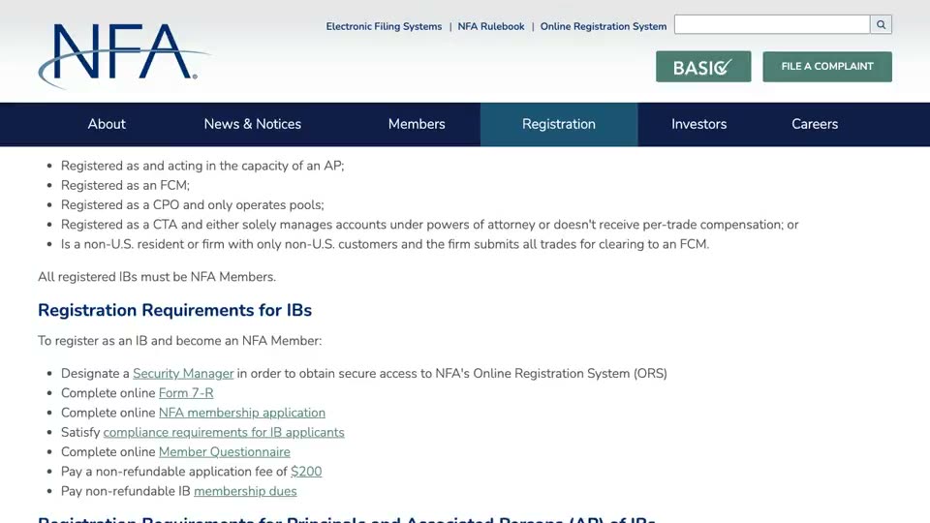
Task: Click 'To register as an IB and become an NFA Member:'
Action: 180,341
